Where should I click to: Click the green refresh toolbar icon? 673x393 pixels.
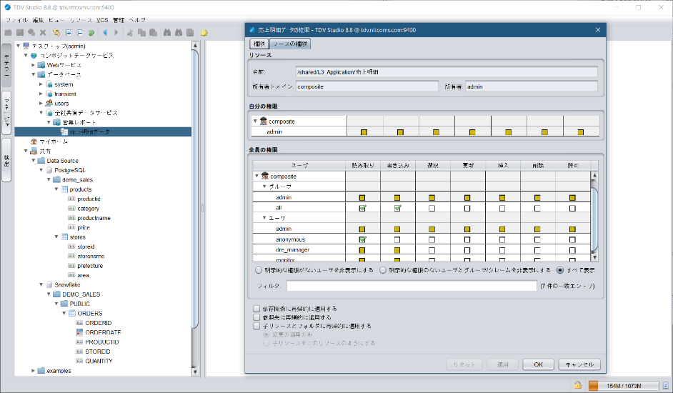(x=91, y=33)
